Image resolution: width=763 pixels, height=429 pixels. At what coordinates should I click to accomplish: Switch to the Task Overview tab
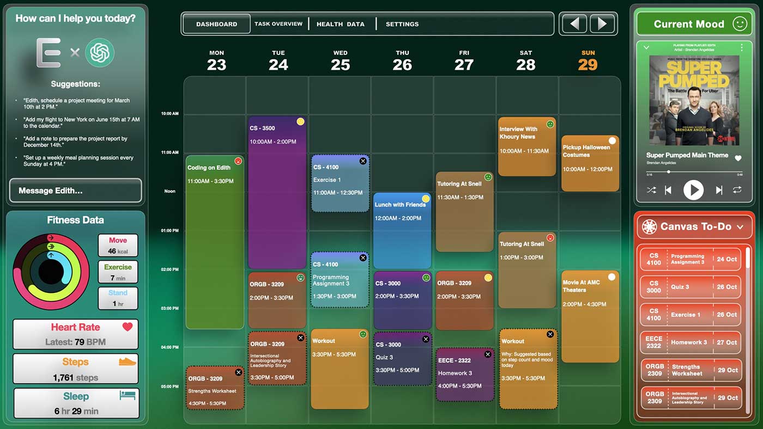278,24
